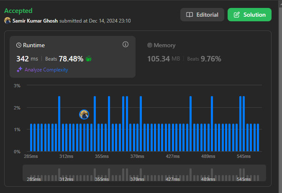
Task: Click the pencil icon on Solution button
Action: coord(237,15)
